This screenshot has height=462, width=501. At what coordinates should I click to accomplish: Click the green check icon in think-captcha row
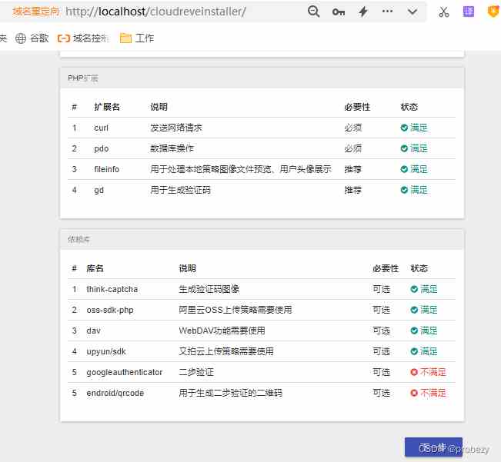point(414,289)
